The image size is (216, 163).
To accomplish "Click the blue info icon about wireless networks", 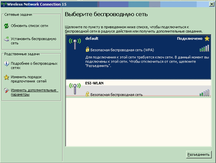I will coord(6,64).
